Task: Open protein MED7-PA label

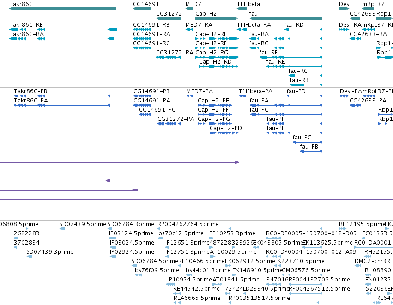Action: click(200, 91)
